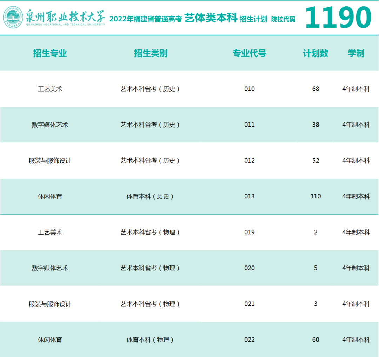The height and width of the screenshot is (357, 379).
Task: Click the major code 010
Action: coord(250,89)
